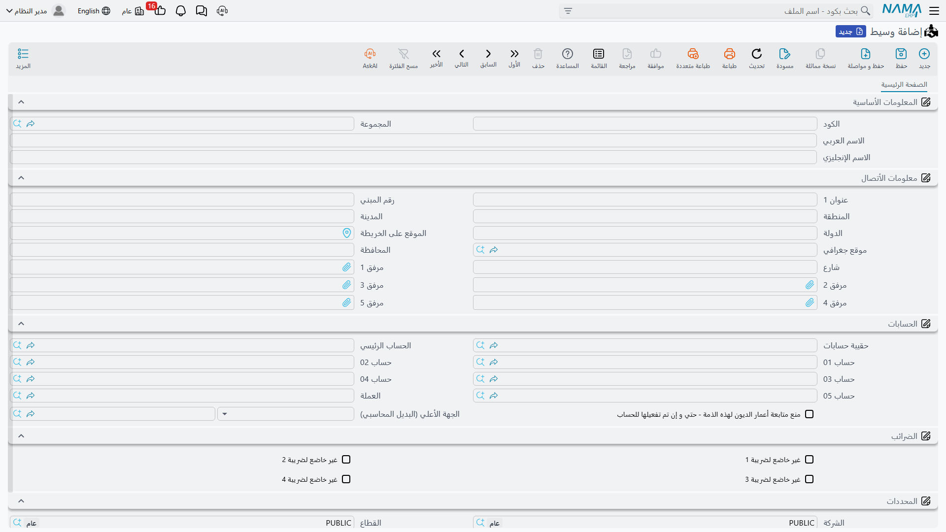The image size is (946, 532).
Task: Click the الدولة input field
Action: (645, 233)
